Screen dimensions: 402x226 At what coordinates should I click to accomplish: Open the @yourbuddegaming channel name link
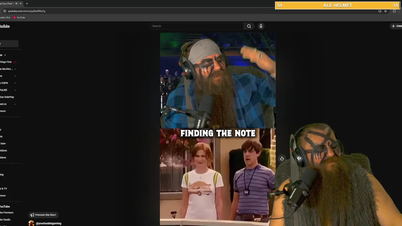[x=49, y=223]
